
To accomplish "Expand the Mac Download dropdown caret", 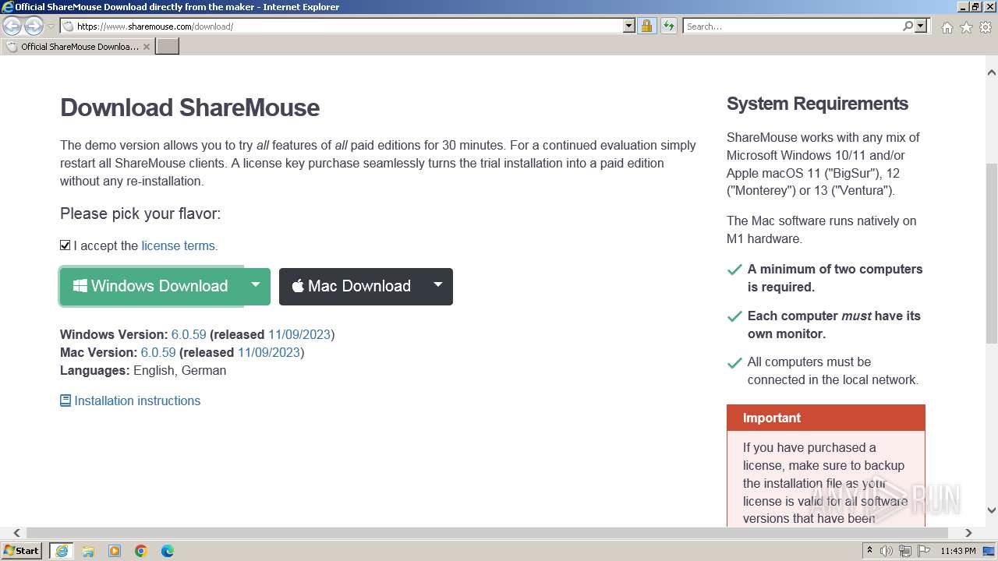I will pos(438,286).
